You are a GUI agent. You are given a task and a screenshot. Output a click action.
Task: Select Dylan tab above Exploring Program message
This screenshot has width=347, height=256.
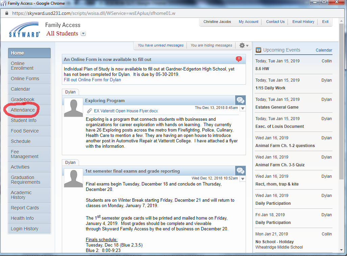[x=70, y=92]
